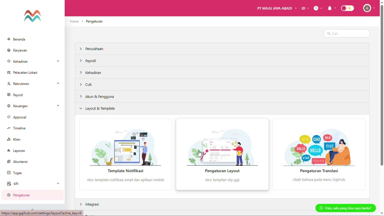
Task: Collapse the Layout & Template section
Action: pos(222,108)
